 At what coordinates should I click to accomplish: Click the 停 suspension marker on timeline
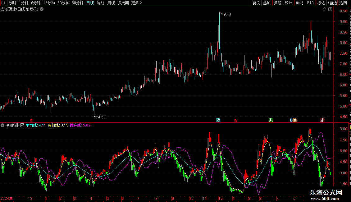click(218, 120)
